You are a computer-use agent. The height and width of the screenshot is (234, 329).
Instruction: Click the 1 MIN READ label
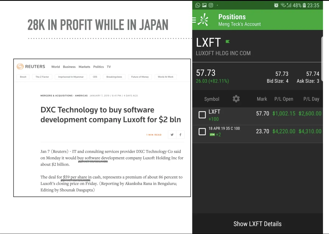pyautogui.click(x=154, y=135)
